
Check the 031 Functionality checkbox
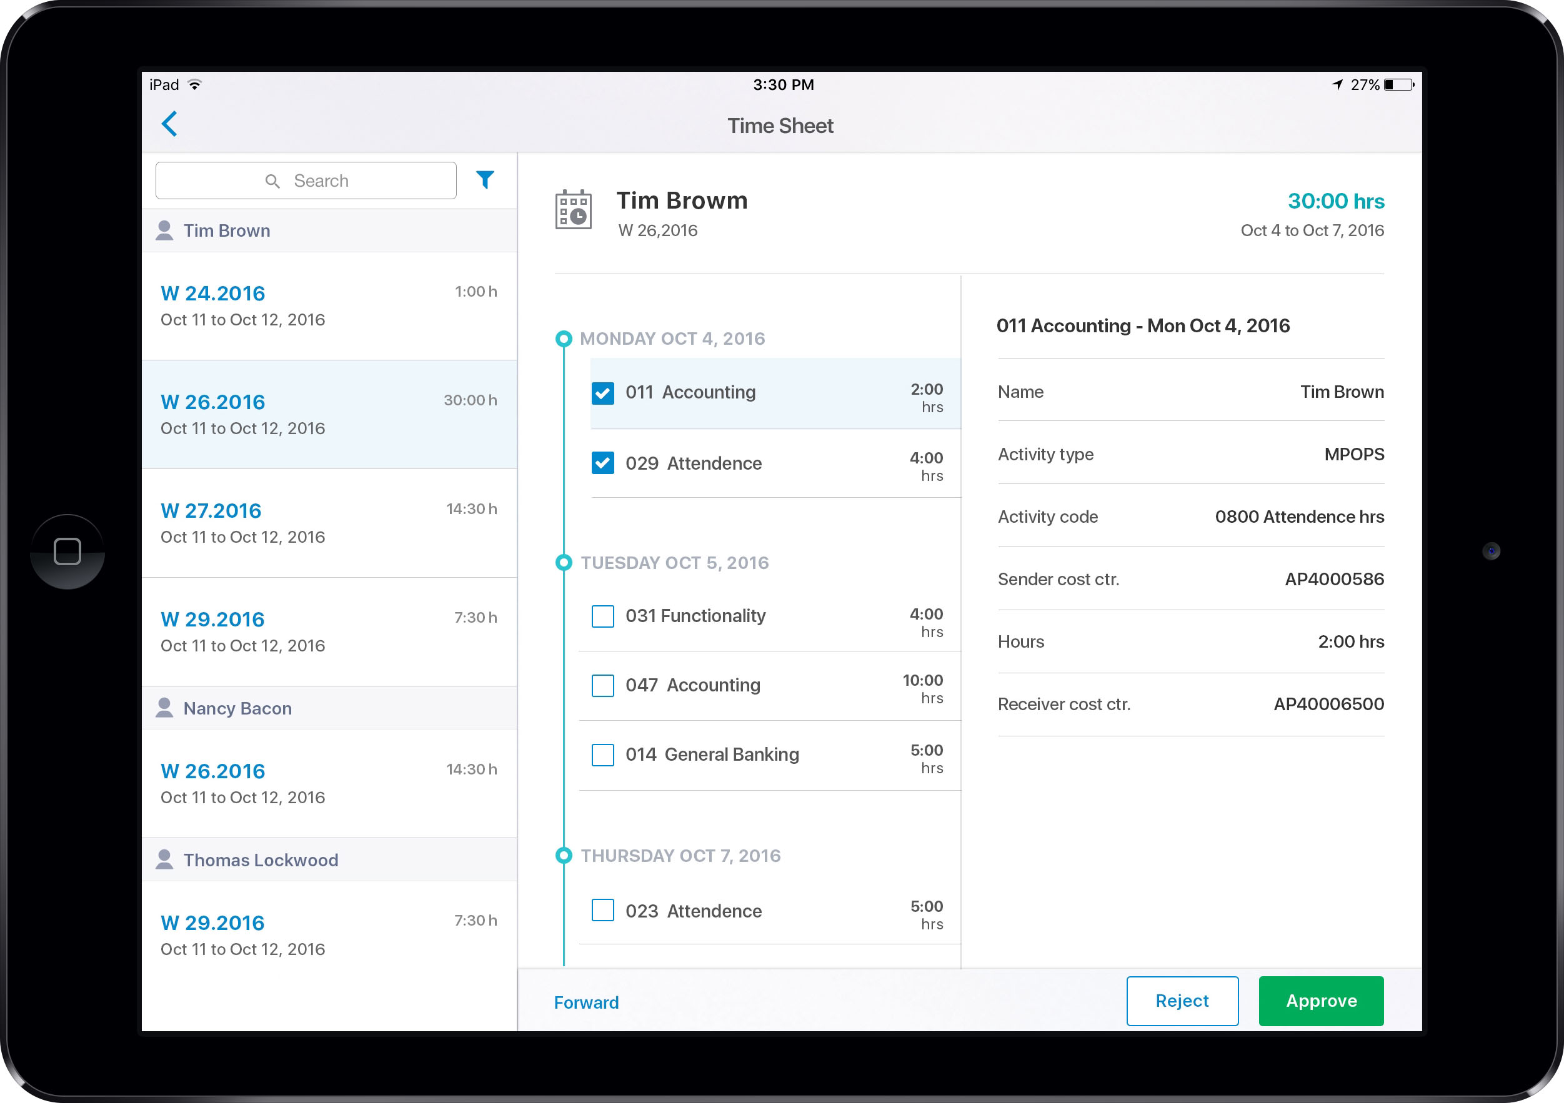pos(603,615)
